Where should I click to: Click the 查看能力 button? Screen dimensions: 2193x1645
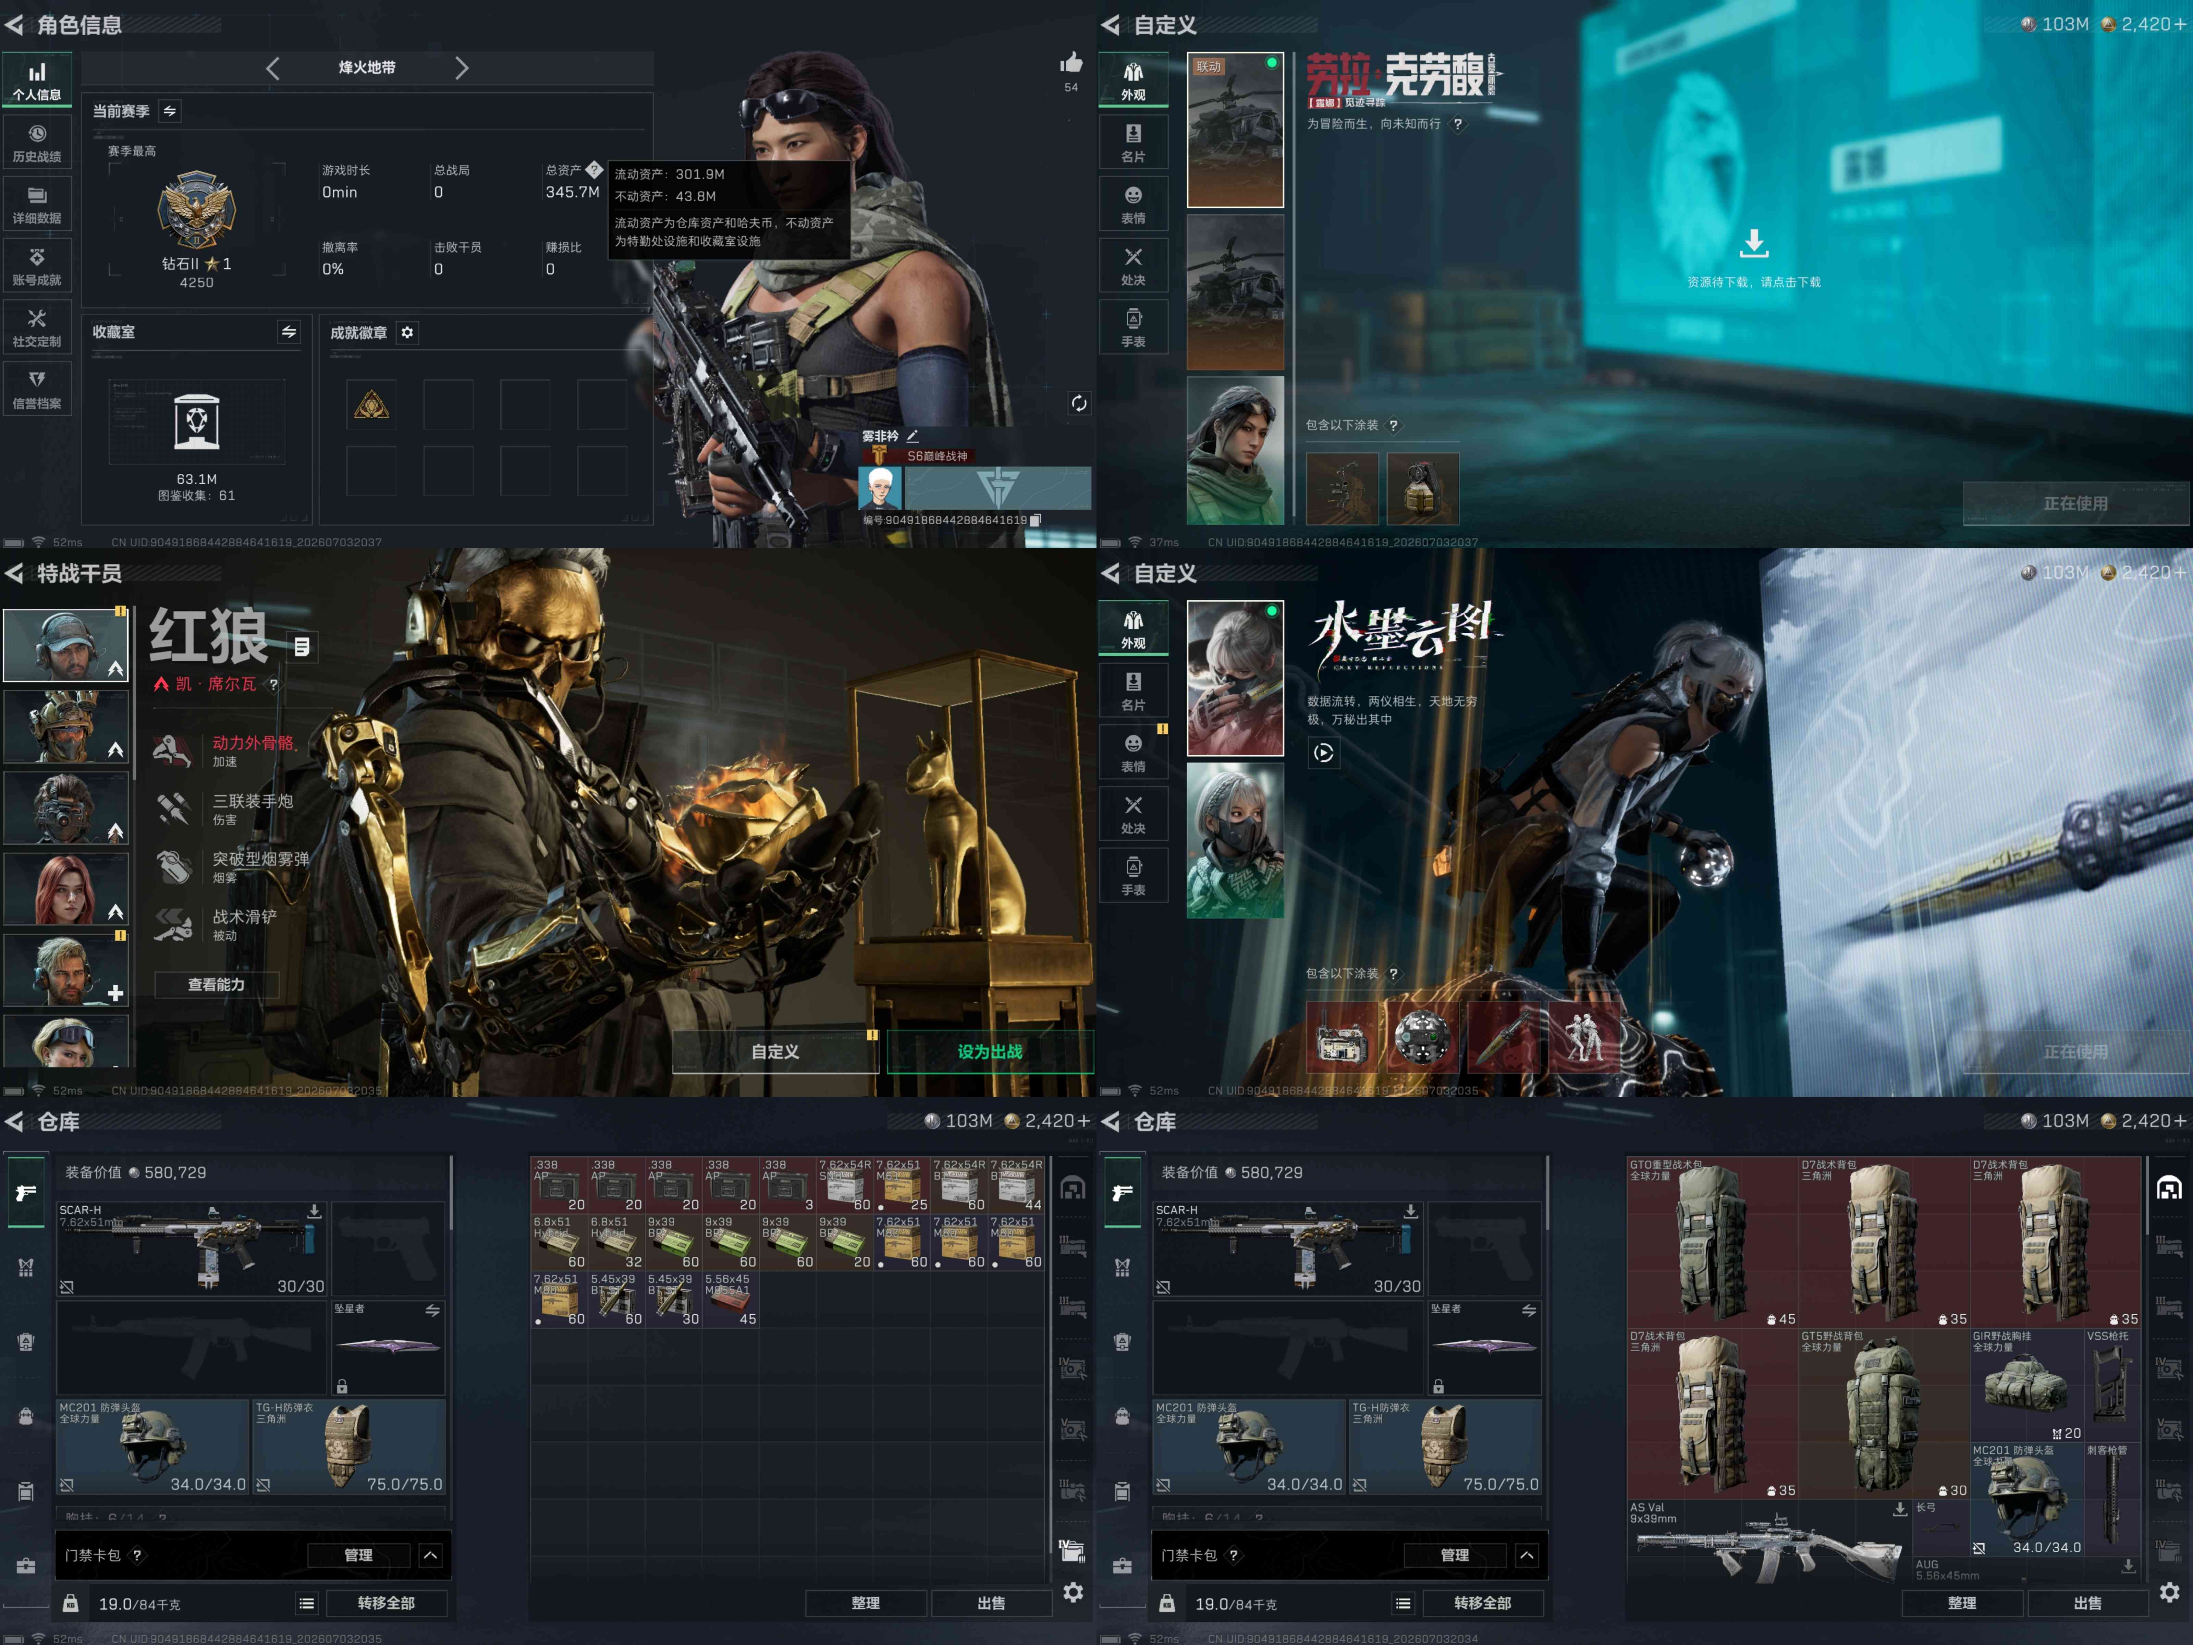[216, 985]
